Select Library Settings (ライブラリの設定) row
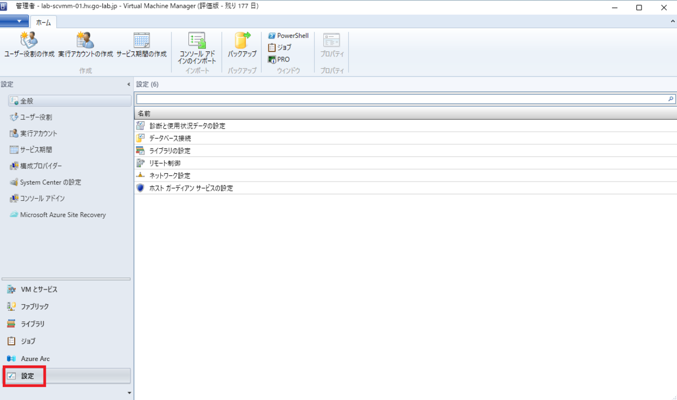The height and width of the screenshot is (400, 677). pos(406,151)
